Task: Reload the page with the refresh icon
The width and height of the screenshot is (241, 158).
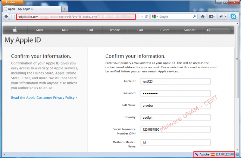Action: click(146, 17)
